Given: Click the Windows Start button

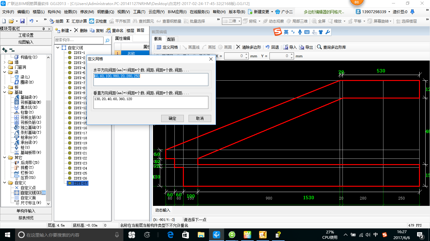Looking at the screenshot, I should [x=7, y=234].
